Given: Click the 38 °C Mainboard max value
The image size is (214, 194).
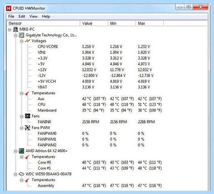Looking at the screenshot, I should (150, 110).
